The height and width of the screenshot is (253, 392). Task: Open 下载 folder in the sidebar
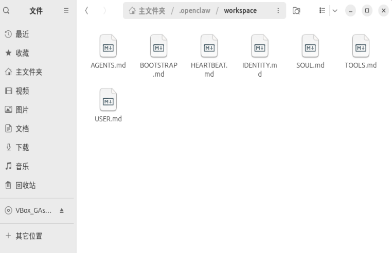pyautogui.click(x=22, y=148)
